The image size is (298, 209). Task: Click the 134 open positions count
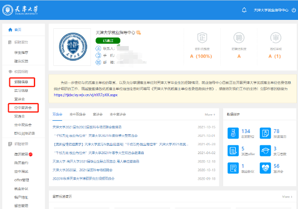click(246, 131)
